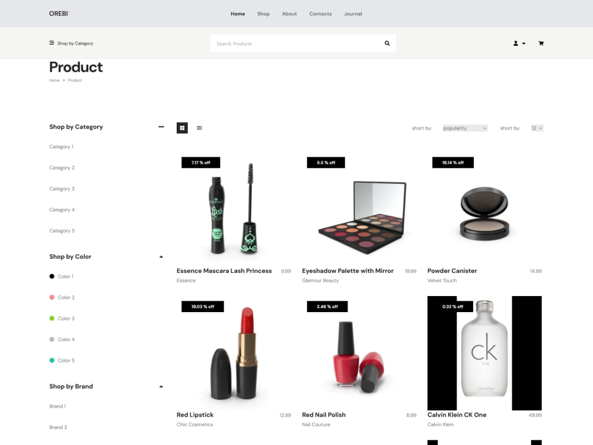Screen dimensions: 593x445
Task: Switch to list view layout
Action: 199,128
